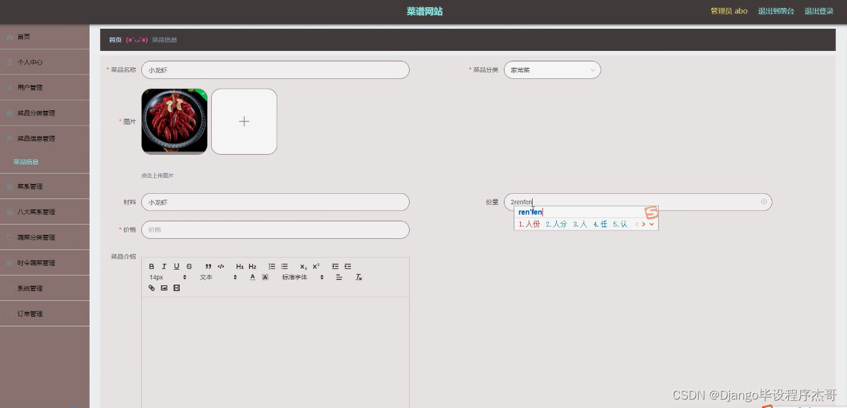Choose IME candidate 2 人分
847x408 pixels.
tap(556, 224)
